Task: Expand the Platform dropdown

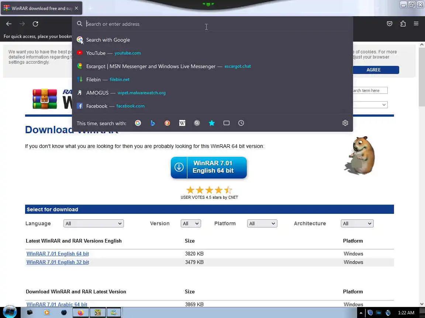Action: (x=262, y=223)
